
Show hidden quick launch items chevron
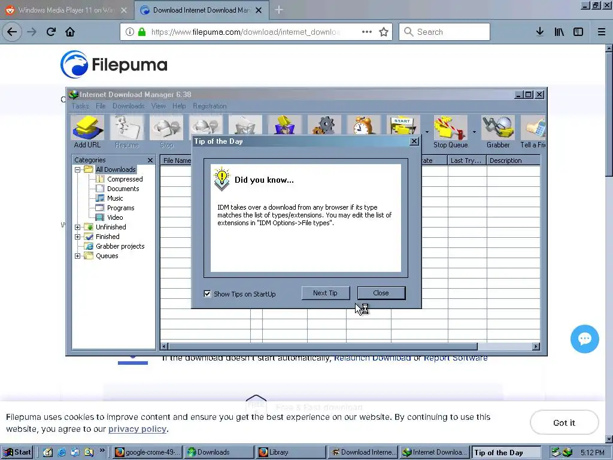102,450
